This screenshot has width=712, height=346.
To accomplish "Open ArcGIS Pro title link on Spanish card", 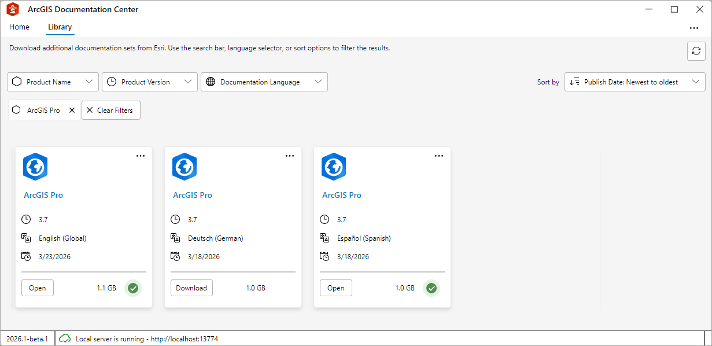I will point(342,195).
